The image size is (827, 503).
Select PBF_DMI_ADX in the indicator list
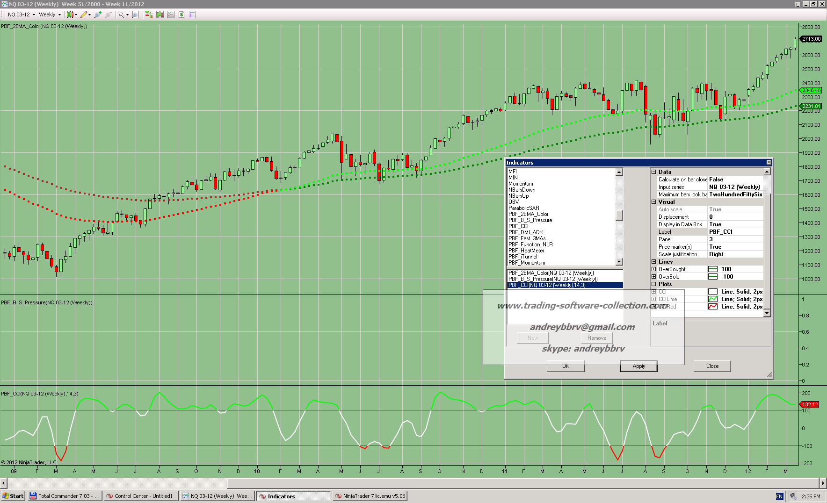point(526,232)
